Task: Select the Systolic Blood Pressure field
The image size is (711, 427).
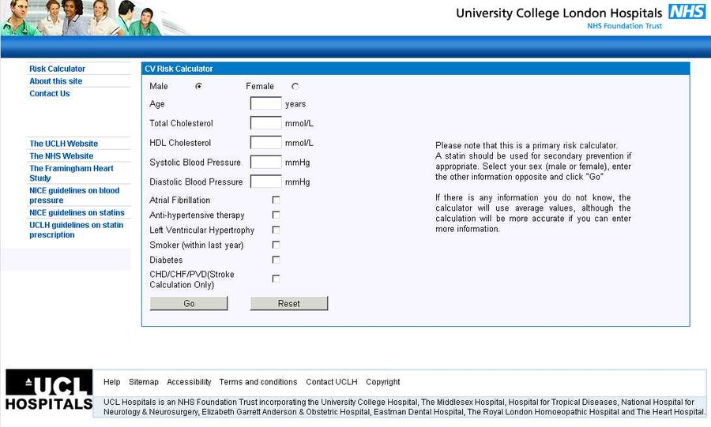Action: tap(265, 162)
